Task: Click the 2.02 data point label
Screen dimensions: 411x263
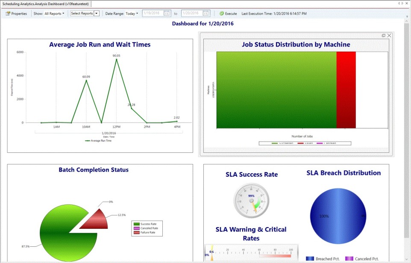Action: tap(177, 117)
